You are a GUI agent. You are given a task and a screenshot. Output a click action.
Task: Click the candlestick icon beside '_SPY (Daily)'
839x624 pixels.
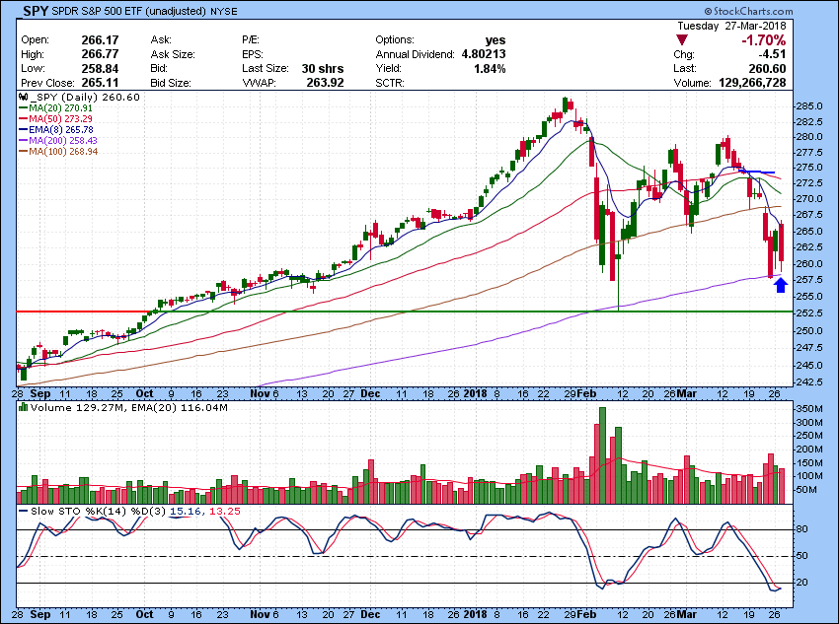(23, 98)
